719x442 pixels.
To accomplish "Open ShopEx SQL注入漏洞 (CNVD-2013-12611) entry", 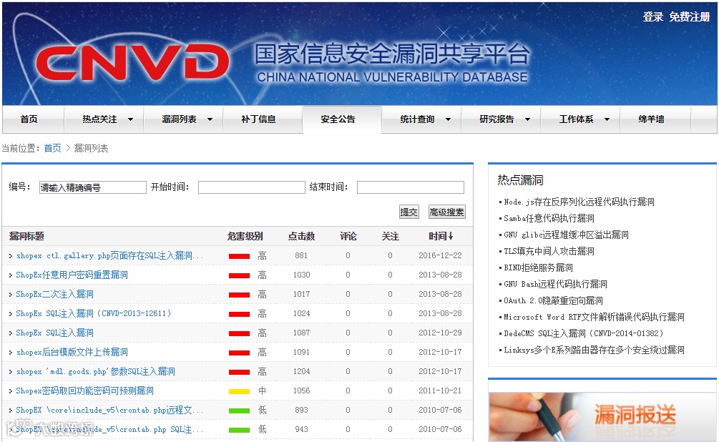I will [94, 313].
